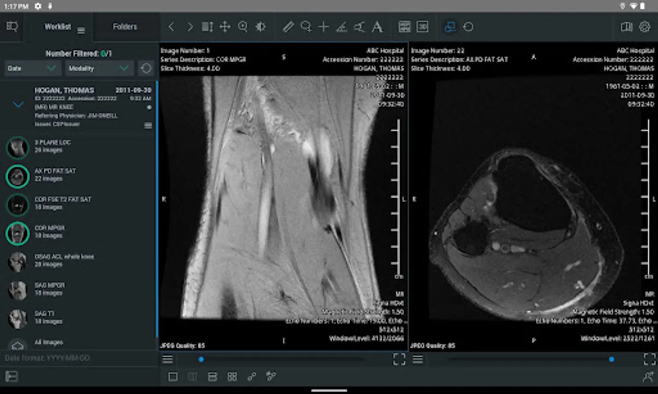Screen dimensions: 658x394
Task: Toggle fullscreen on left viewport
Action: coord(399,359)
